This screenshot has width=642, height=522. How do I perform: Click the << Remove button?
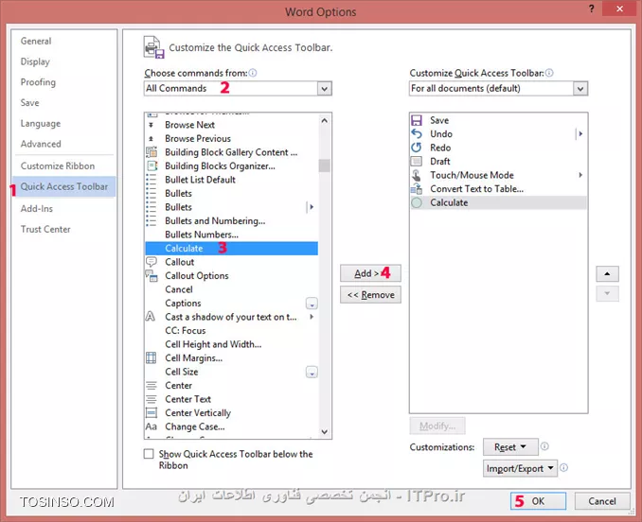(x=370, y=295)
